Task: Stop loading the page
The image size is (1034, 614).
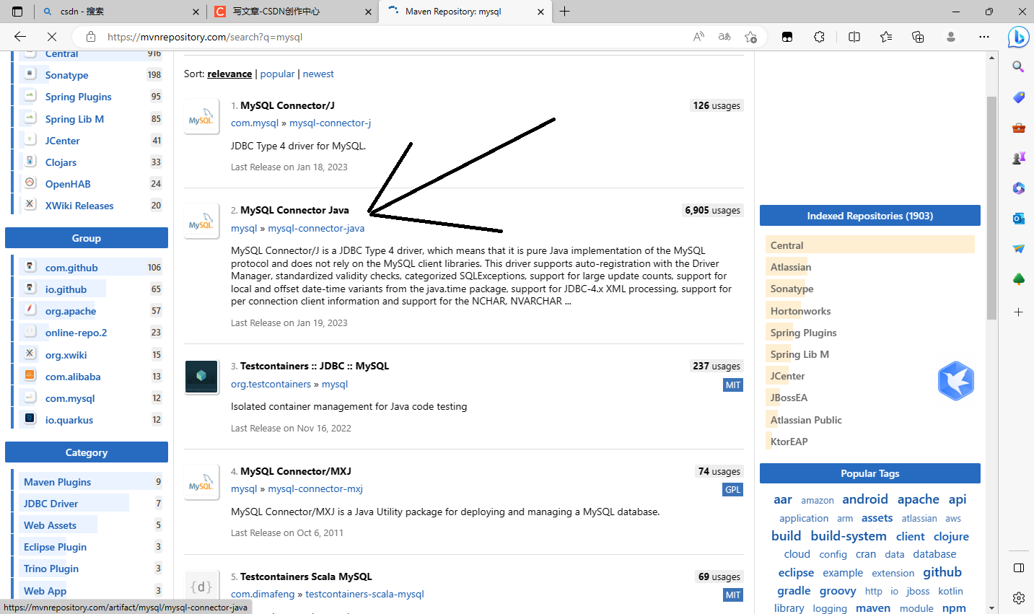Action: pyautogui.click(x=52, y=37)
